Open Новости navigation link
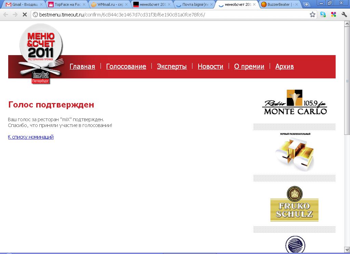 (210, 66)
